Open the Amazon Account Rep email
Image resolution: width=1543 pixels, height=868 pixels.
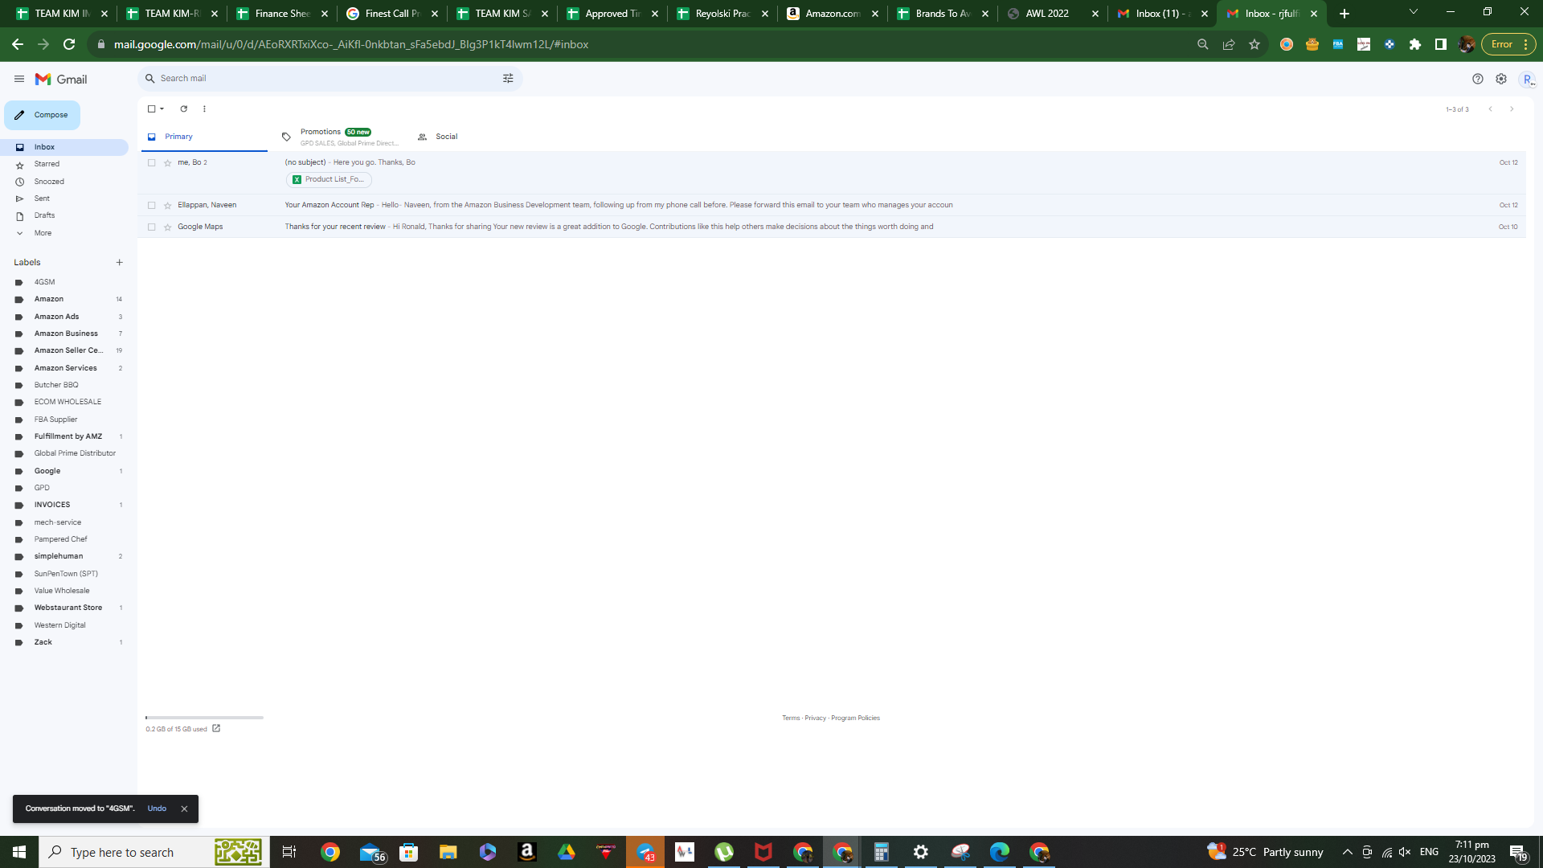(831, 206)
